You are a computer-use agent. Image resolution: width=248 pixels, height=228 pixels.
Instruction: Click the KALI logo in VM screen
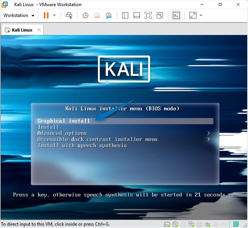click(x=124, y=69)
